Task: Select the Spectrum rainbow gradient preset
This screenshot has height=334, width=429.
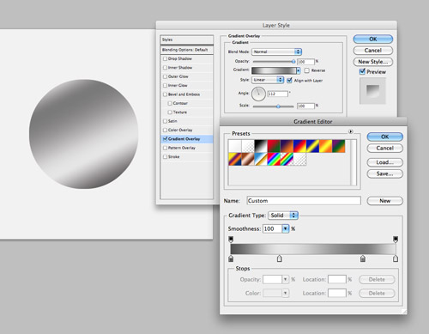Action: [274, 159]
